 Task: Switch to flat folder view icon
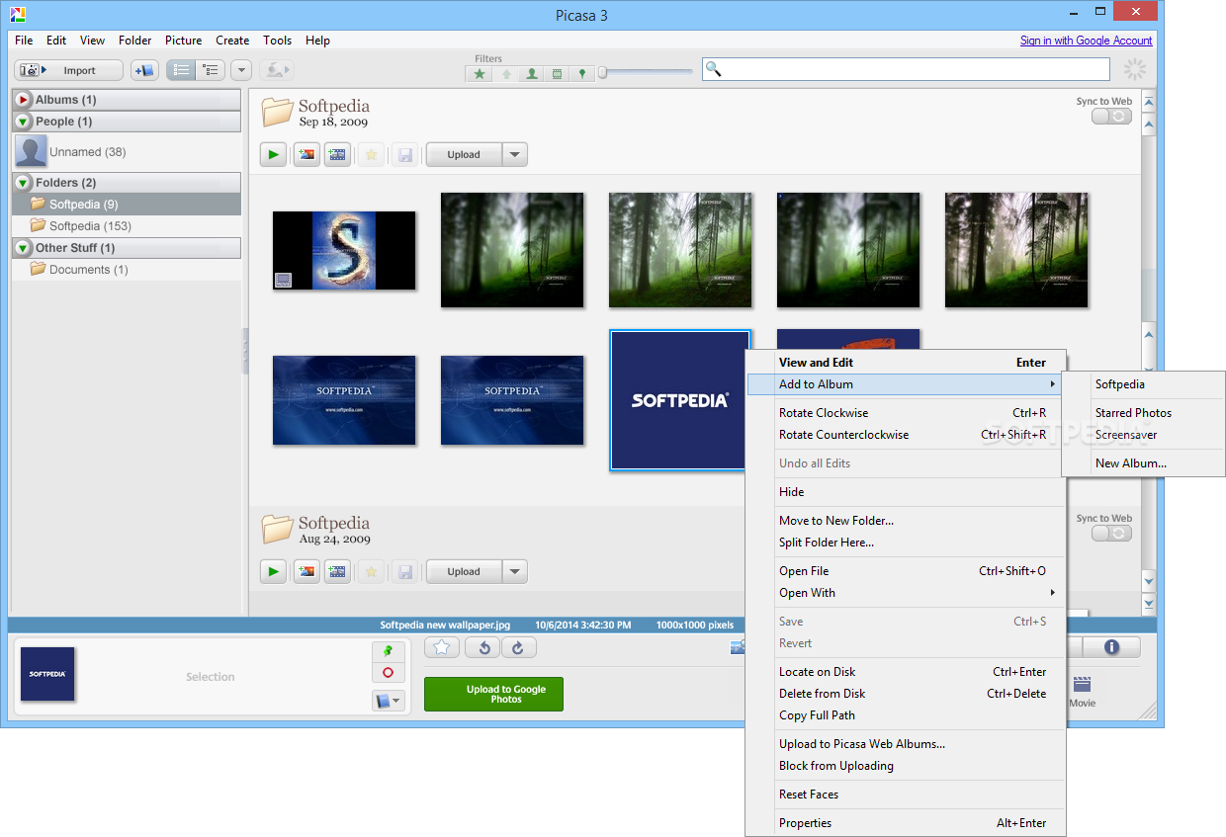(181, 70)
